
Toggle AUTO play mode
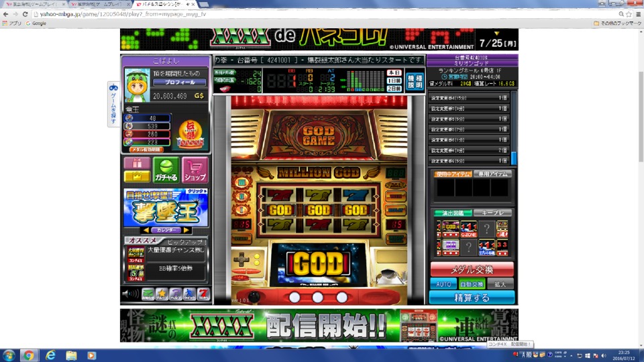[x=443, y=284]
